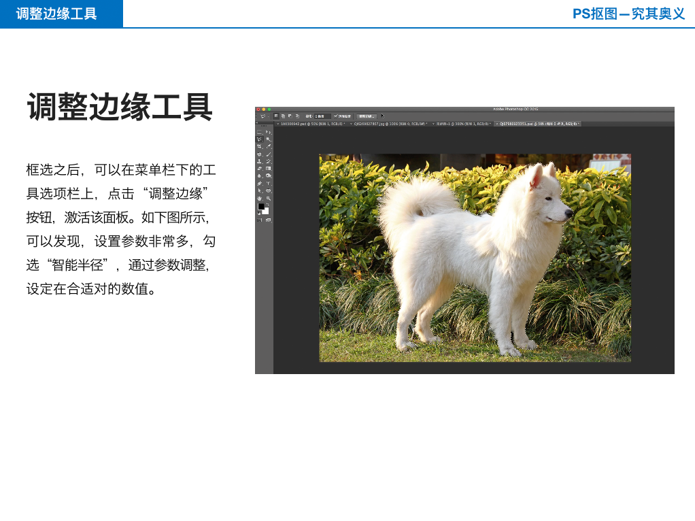Open the lasso tool preset picker
This screenshot has height=521, width=695.
pyautogui.click(x=264, y=116)
